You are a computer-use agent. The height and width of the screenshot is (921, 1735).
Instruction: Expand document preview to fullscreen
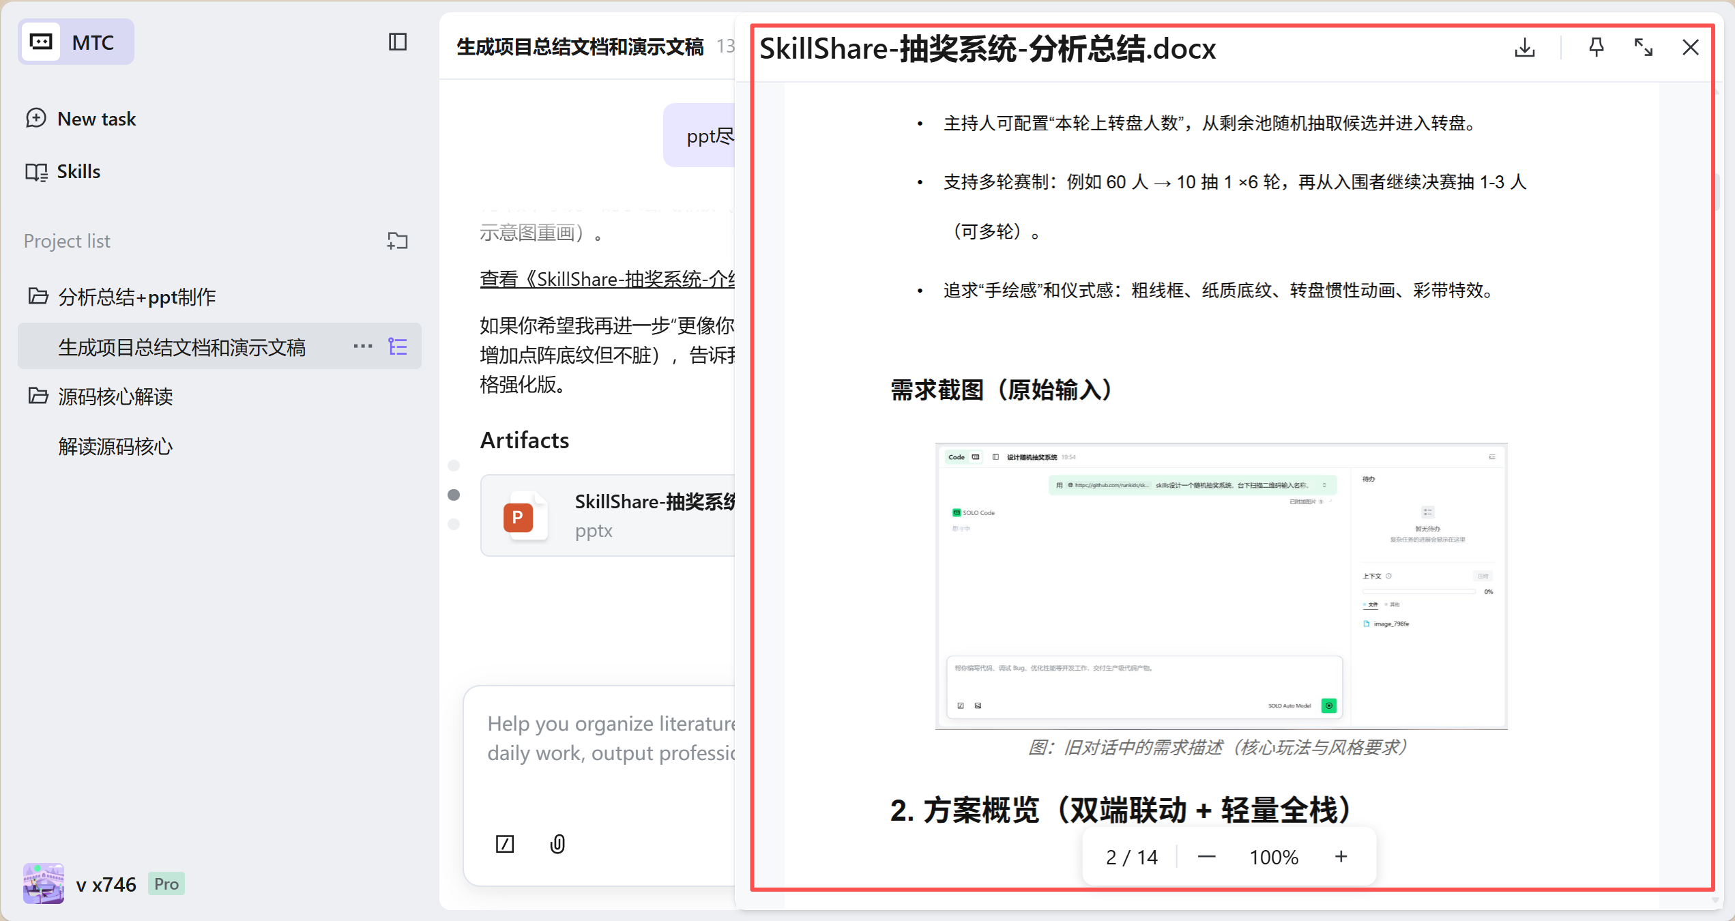[1643, 48]
